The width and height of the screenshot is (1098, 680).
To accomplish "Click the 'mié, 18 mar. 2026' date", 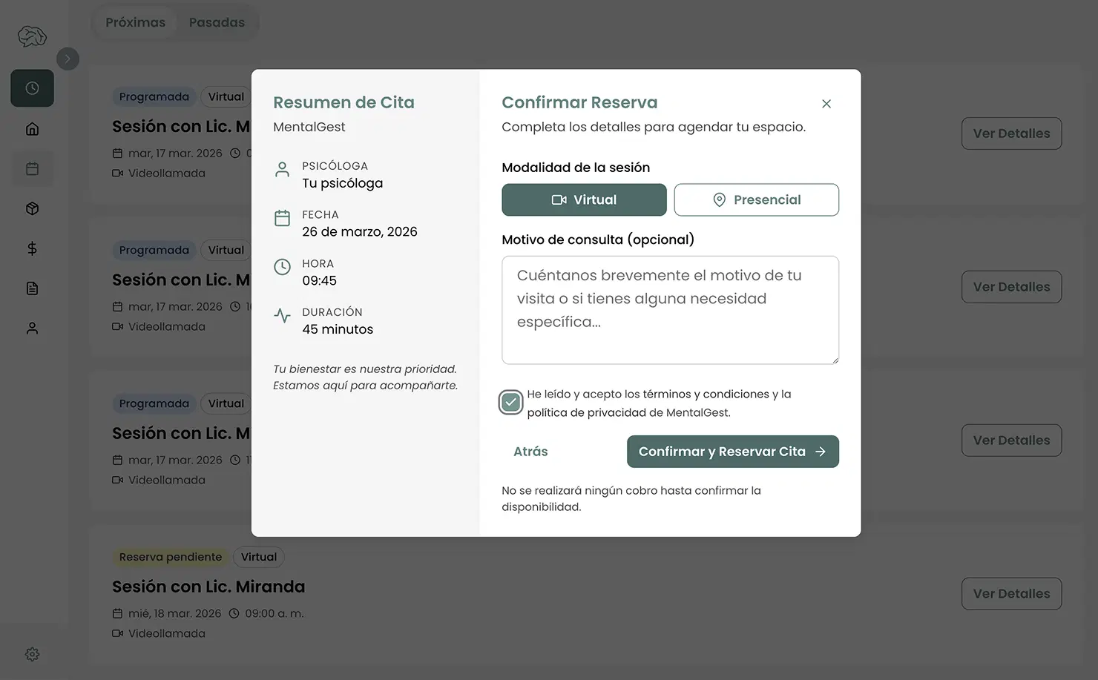I will (x=174, y=613).
